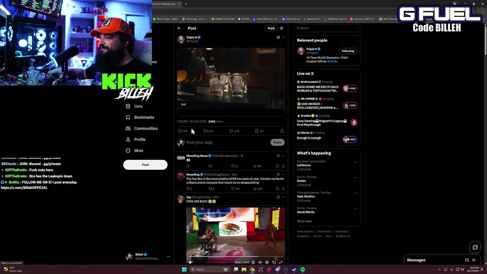The image size is (487, 274).
Task: Show hidden system tray icons
Action: click(x=439, y=269)
